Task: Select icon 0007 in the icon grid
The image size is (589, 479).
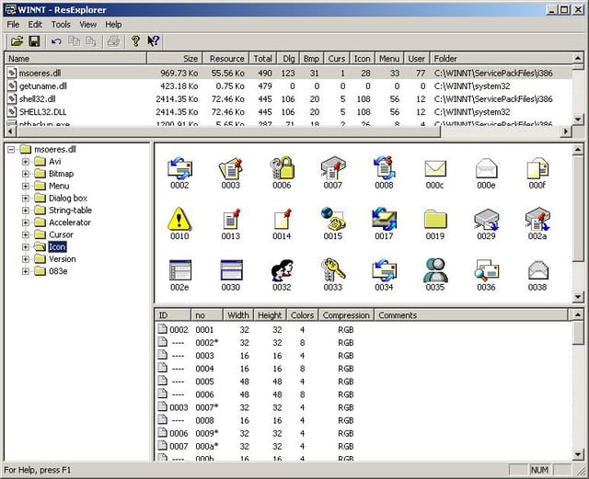Action: (333, 173)
